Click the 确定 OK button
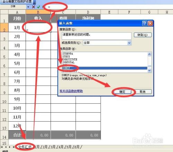This screenshot has height=152, width=173. click(x=122, y=92)
